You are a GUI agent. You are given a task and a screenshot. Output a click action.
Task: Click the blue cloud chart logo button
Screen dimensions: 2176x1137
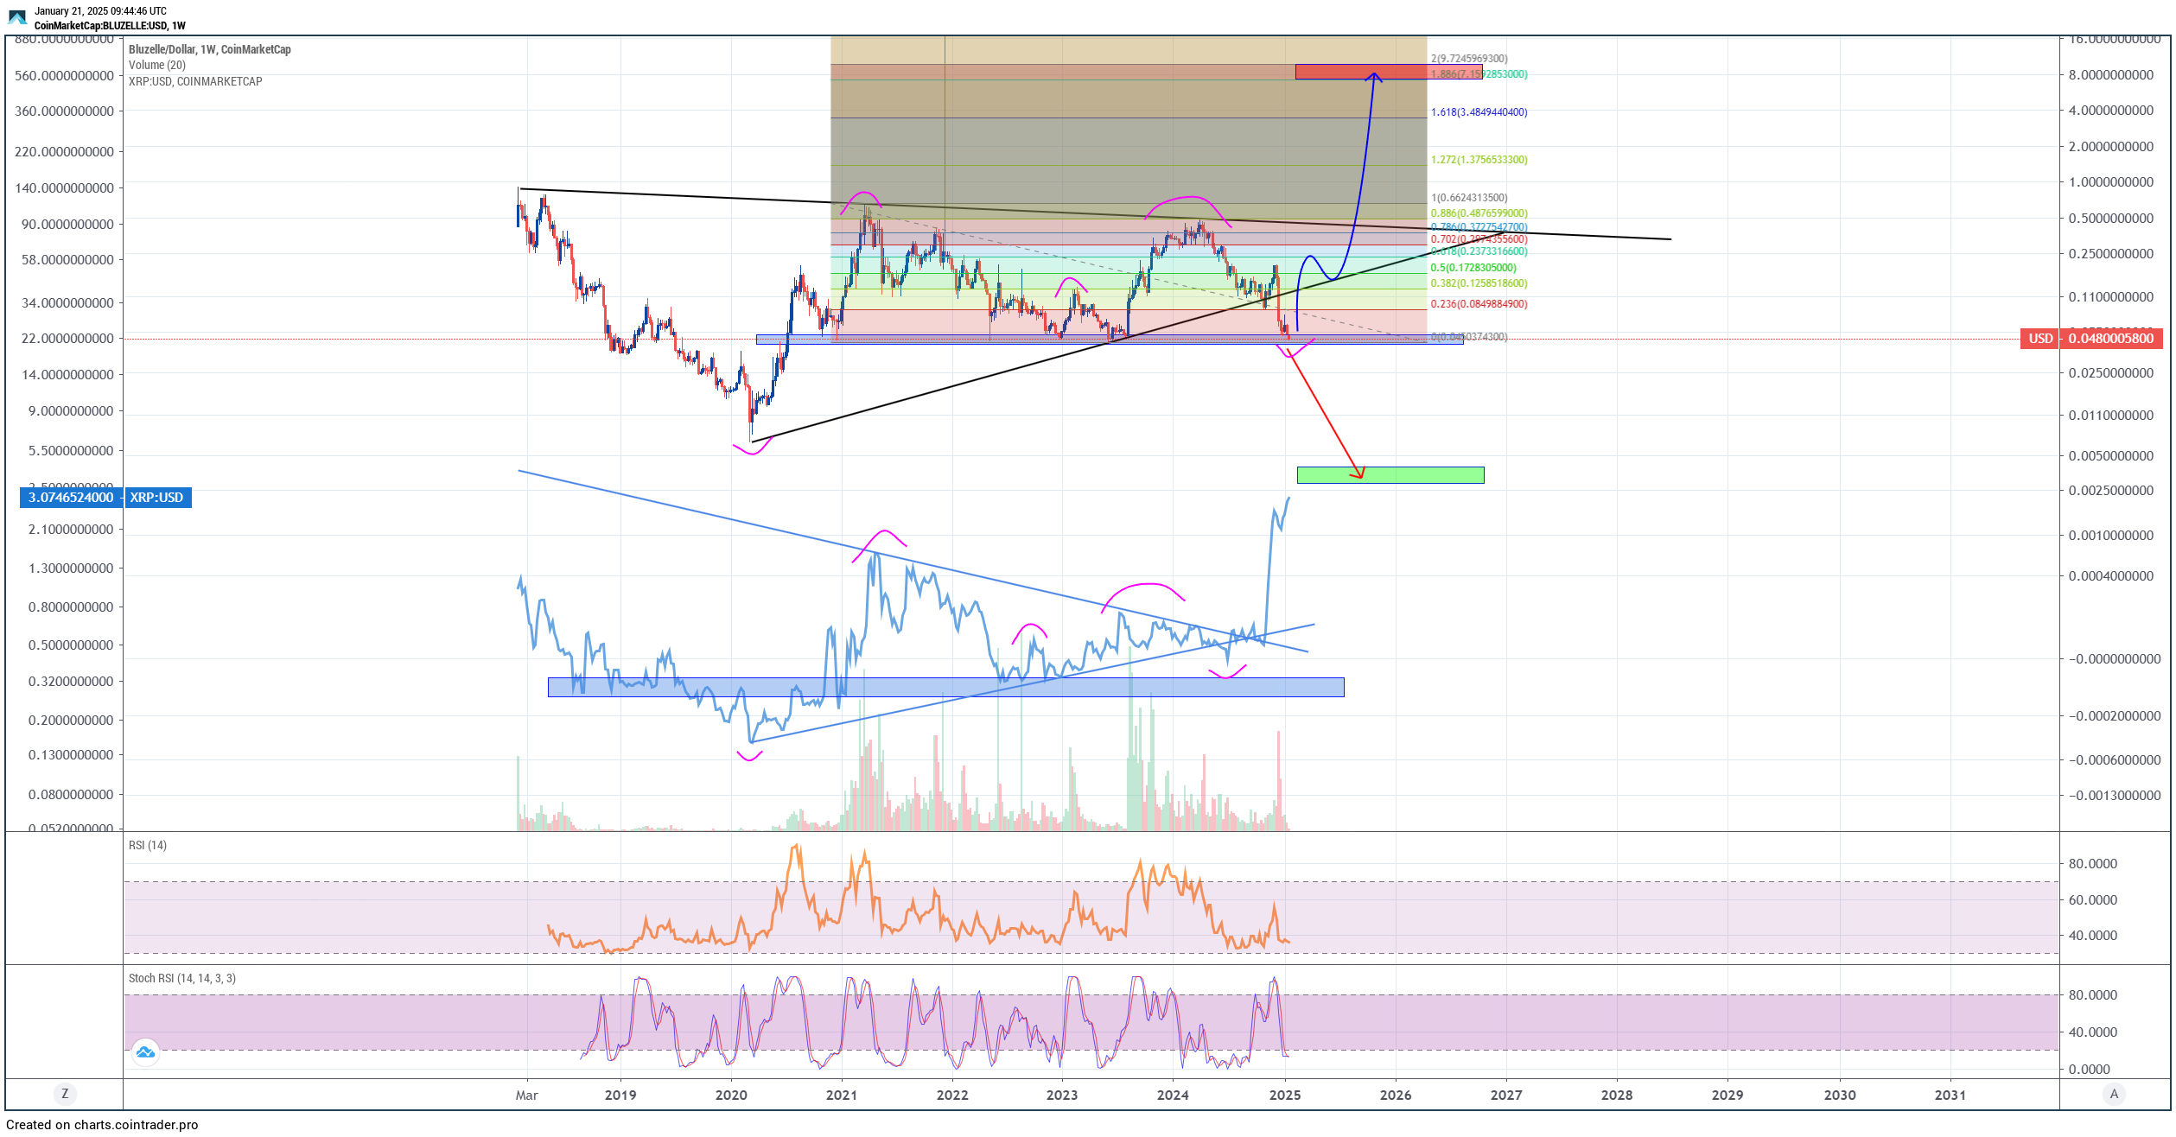click(x=145, y=1051)
